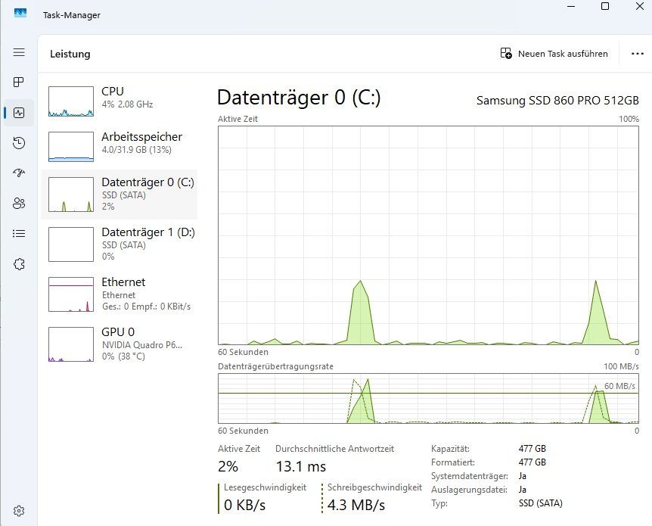Open the Details list icon

click(x=19, y=233)
